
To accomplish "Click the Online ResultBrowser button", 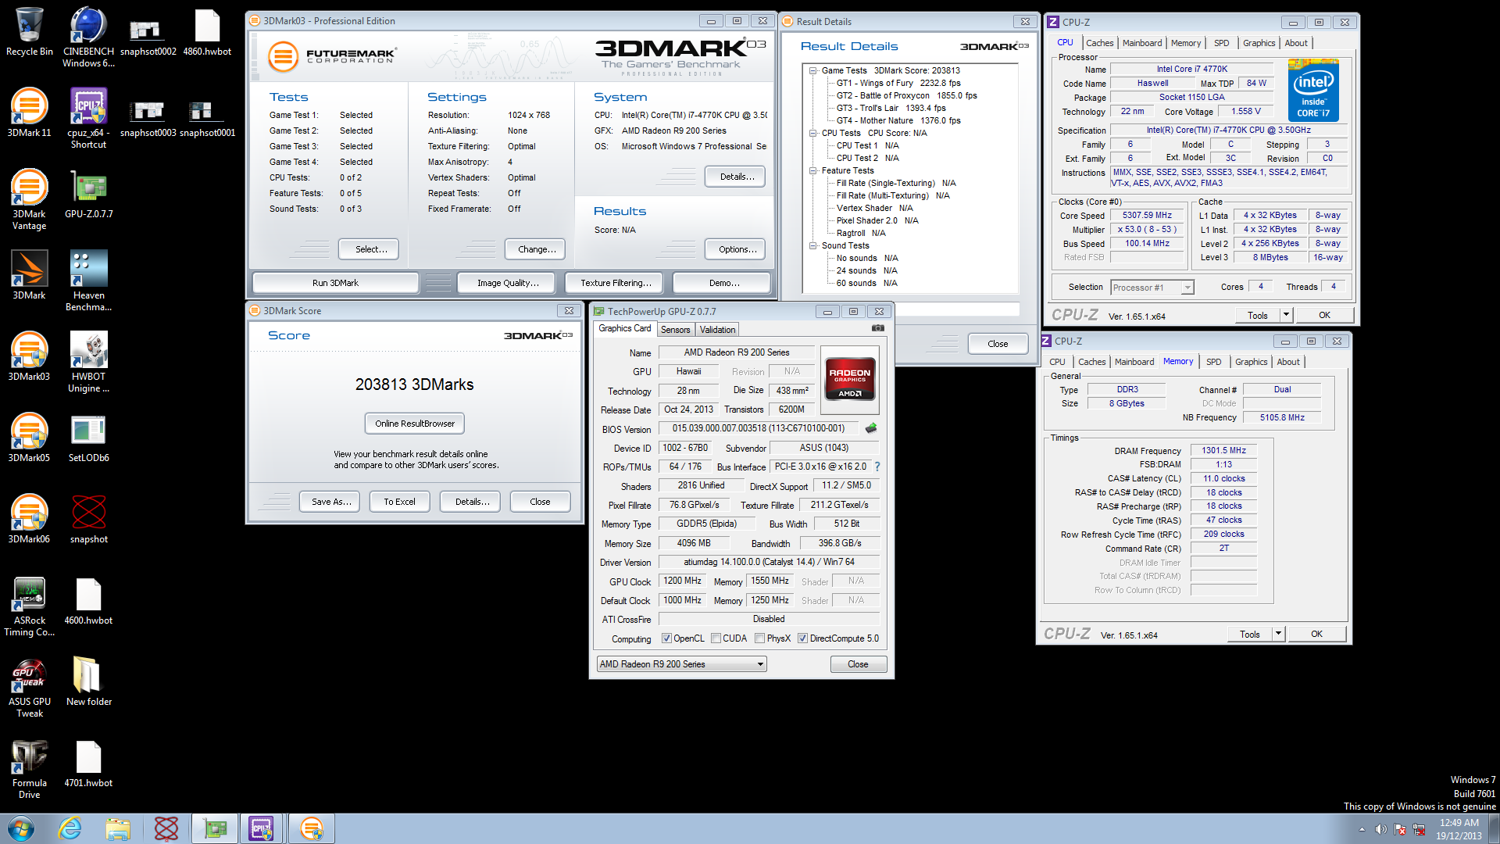I will tap(415, 424).
